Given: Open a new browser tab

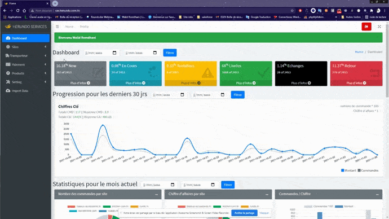Looking at the screenshot, I should pos(55,3).
